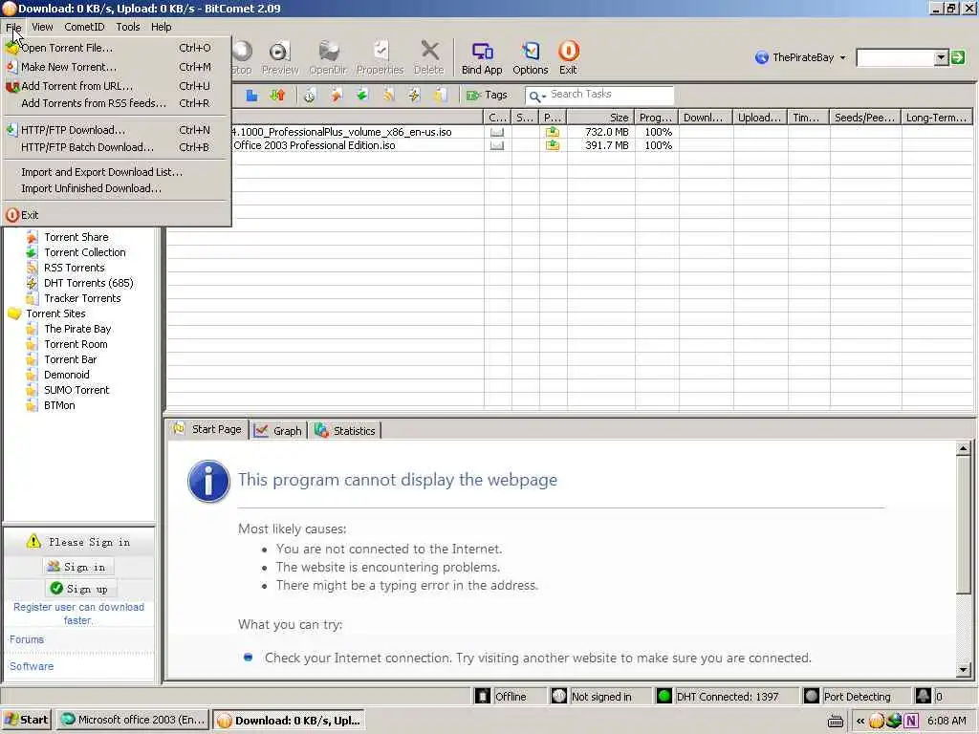Choose Add Torrent from URL
The width and height of the screenshot is (979, 734).
pyautogui.click(x=118, y=86)
